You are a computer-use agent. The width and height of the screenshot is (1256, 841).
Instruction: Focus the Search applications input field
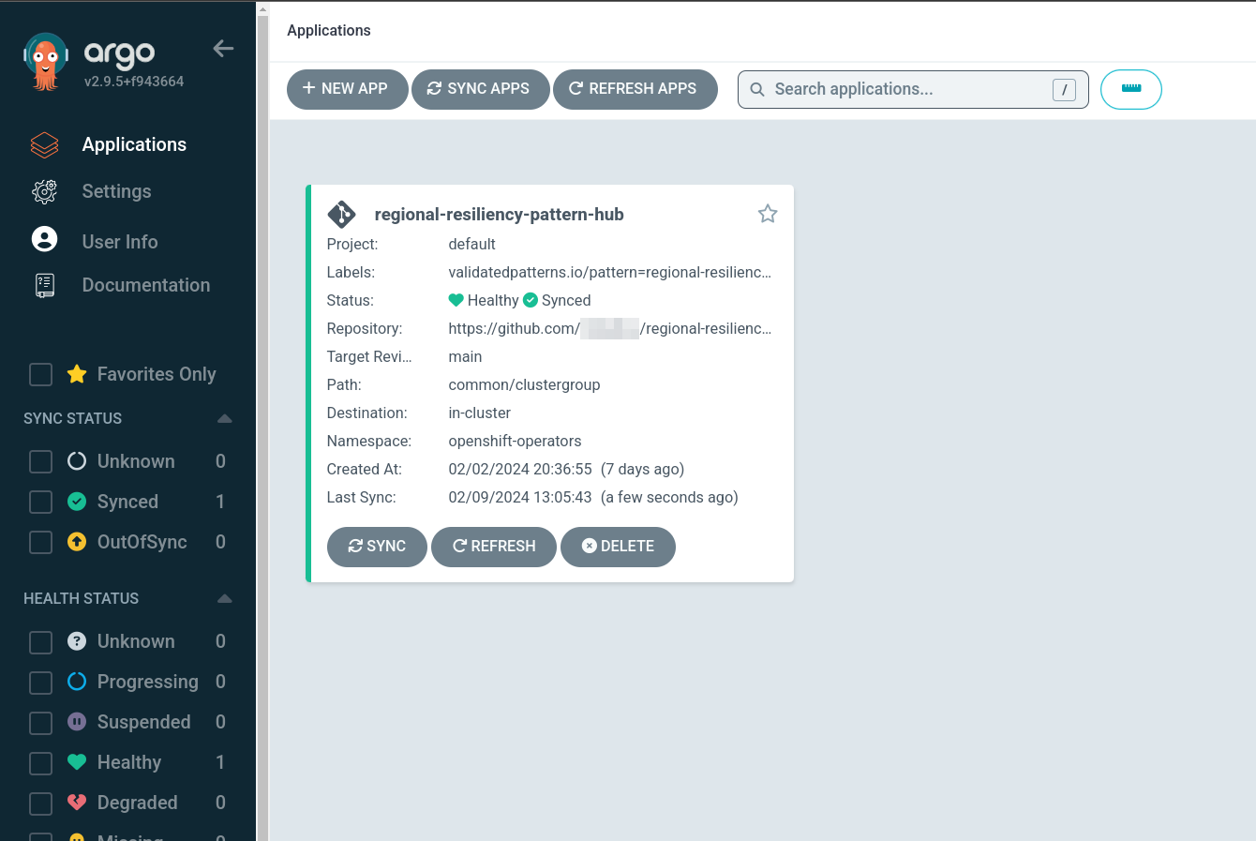[x=913, y=89]
